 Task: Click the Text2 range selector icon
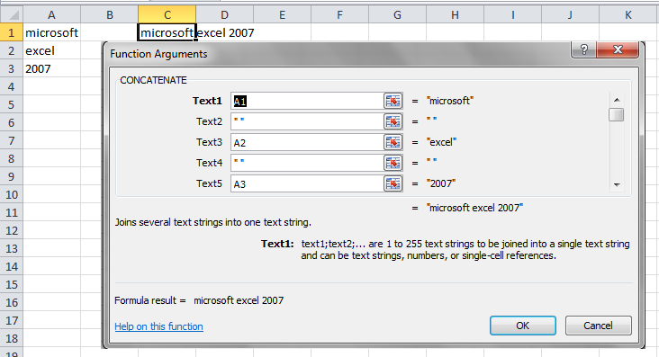tap(393, 121)
